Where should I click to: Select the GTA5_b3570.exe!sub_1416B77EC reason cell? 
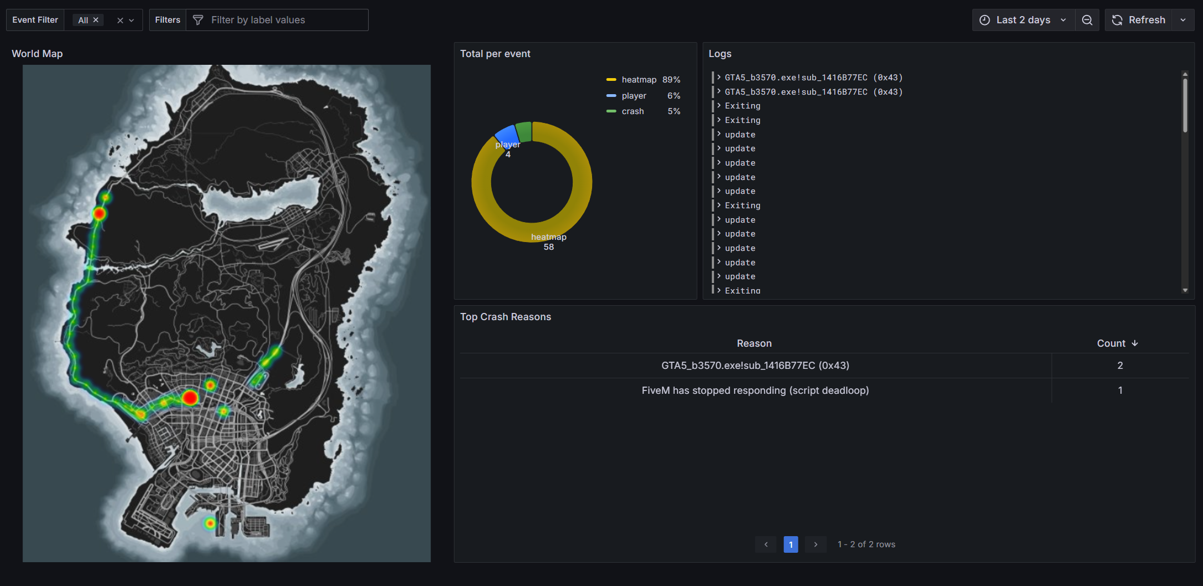[755, 366]
